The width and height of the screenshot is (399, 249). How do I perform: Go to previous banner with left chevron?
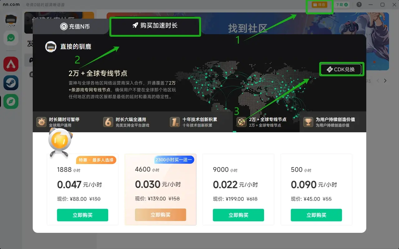tap(378, 81)
